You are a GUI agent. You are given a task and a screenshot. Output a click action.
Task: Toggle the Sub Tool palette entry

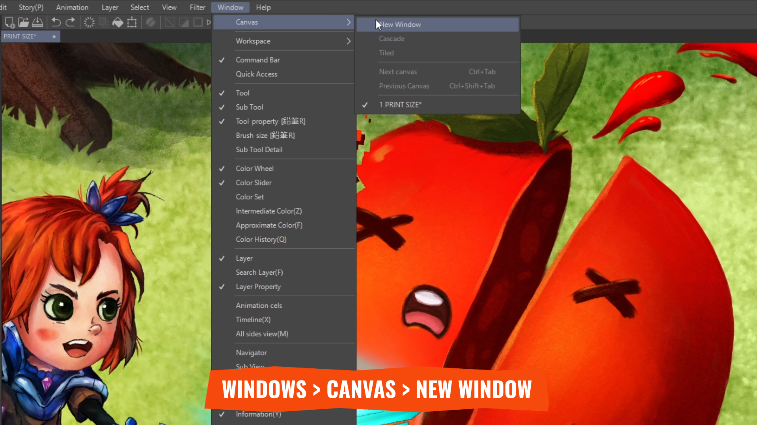(x=283, y=107)
